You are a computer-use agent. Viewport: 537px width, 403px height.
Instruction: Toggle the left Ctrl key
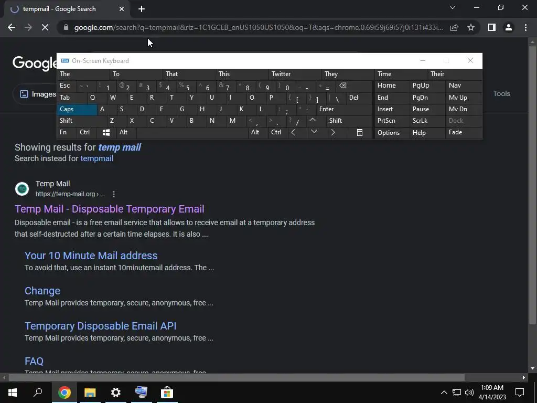tap(87, 133)
